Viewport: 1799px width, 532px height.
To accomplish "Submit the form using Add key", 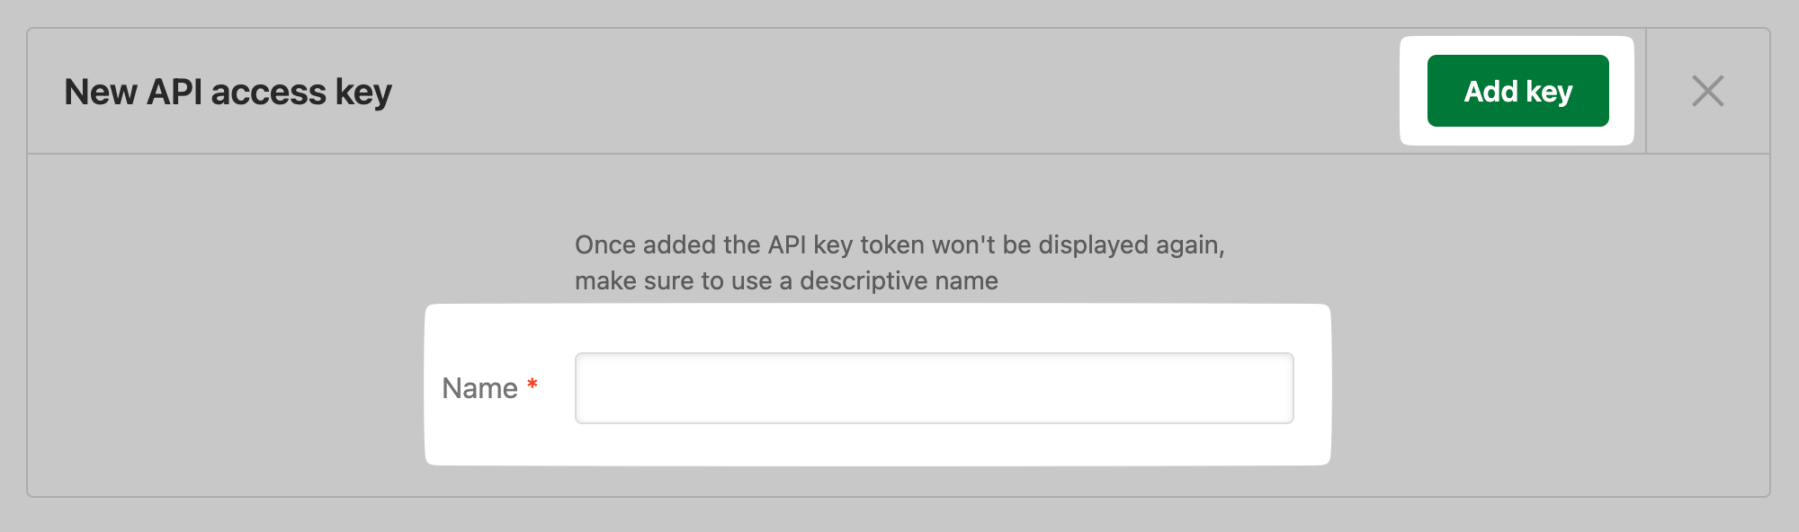I will click(x=1517, y=91).
